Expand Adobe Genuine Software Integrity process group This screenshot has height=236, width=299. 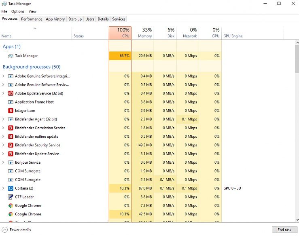3,76
